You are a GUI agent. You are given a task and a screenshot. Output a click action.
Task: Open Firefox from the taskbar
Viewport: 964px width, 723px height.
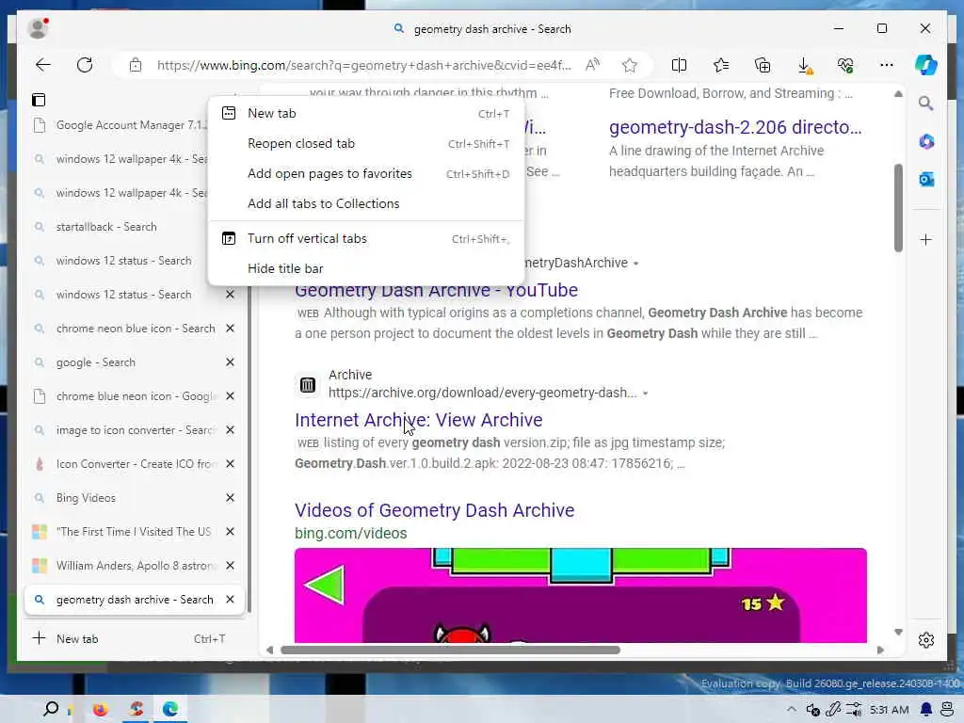coord(100,710)
